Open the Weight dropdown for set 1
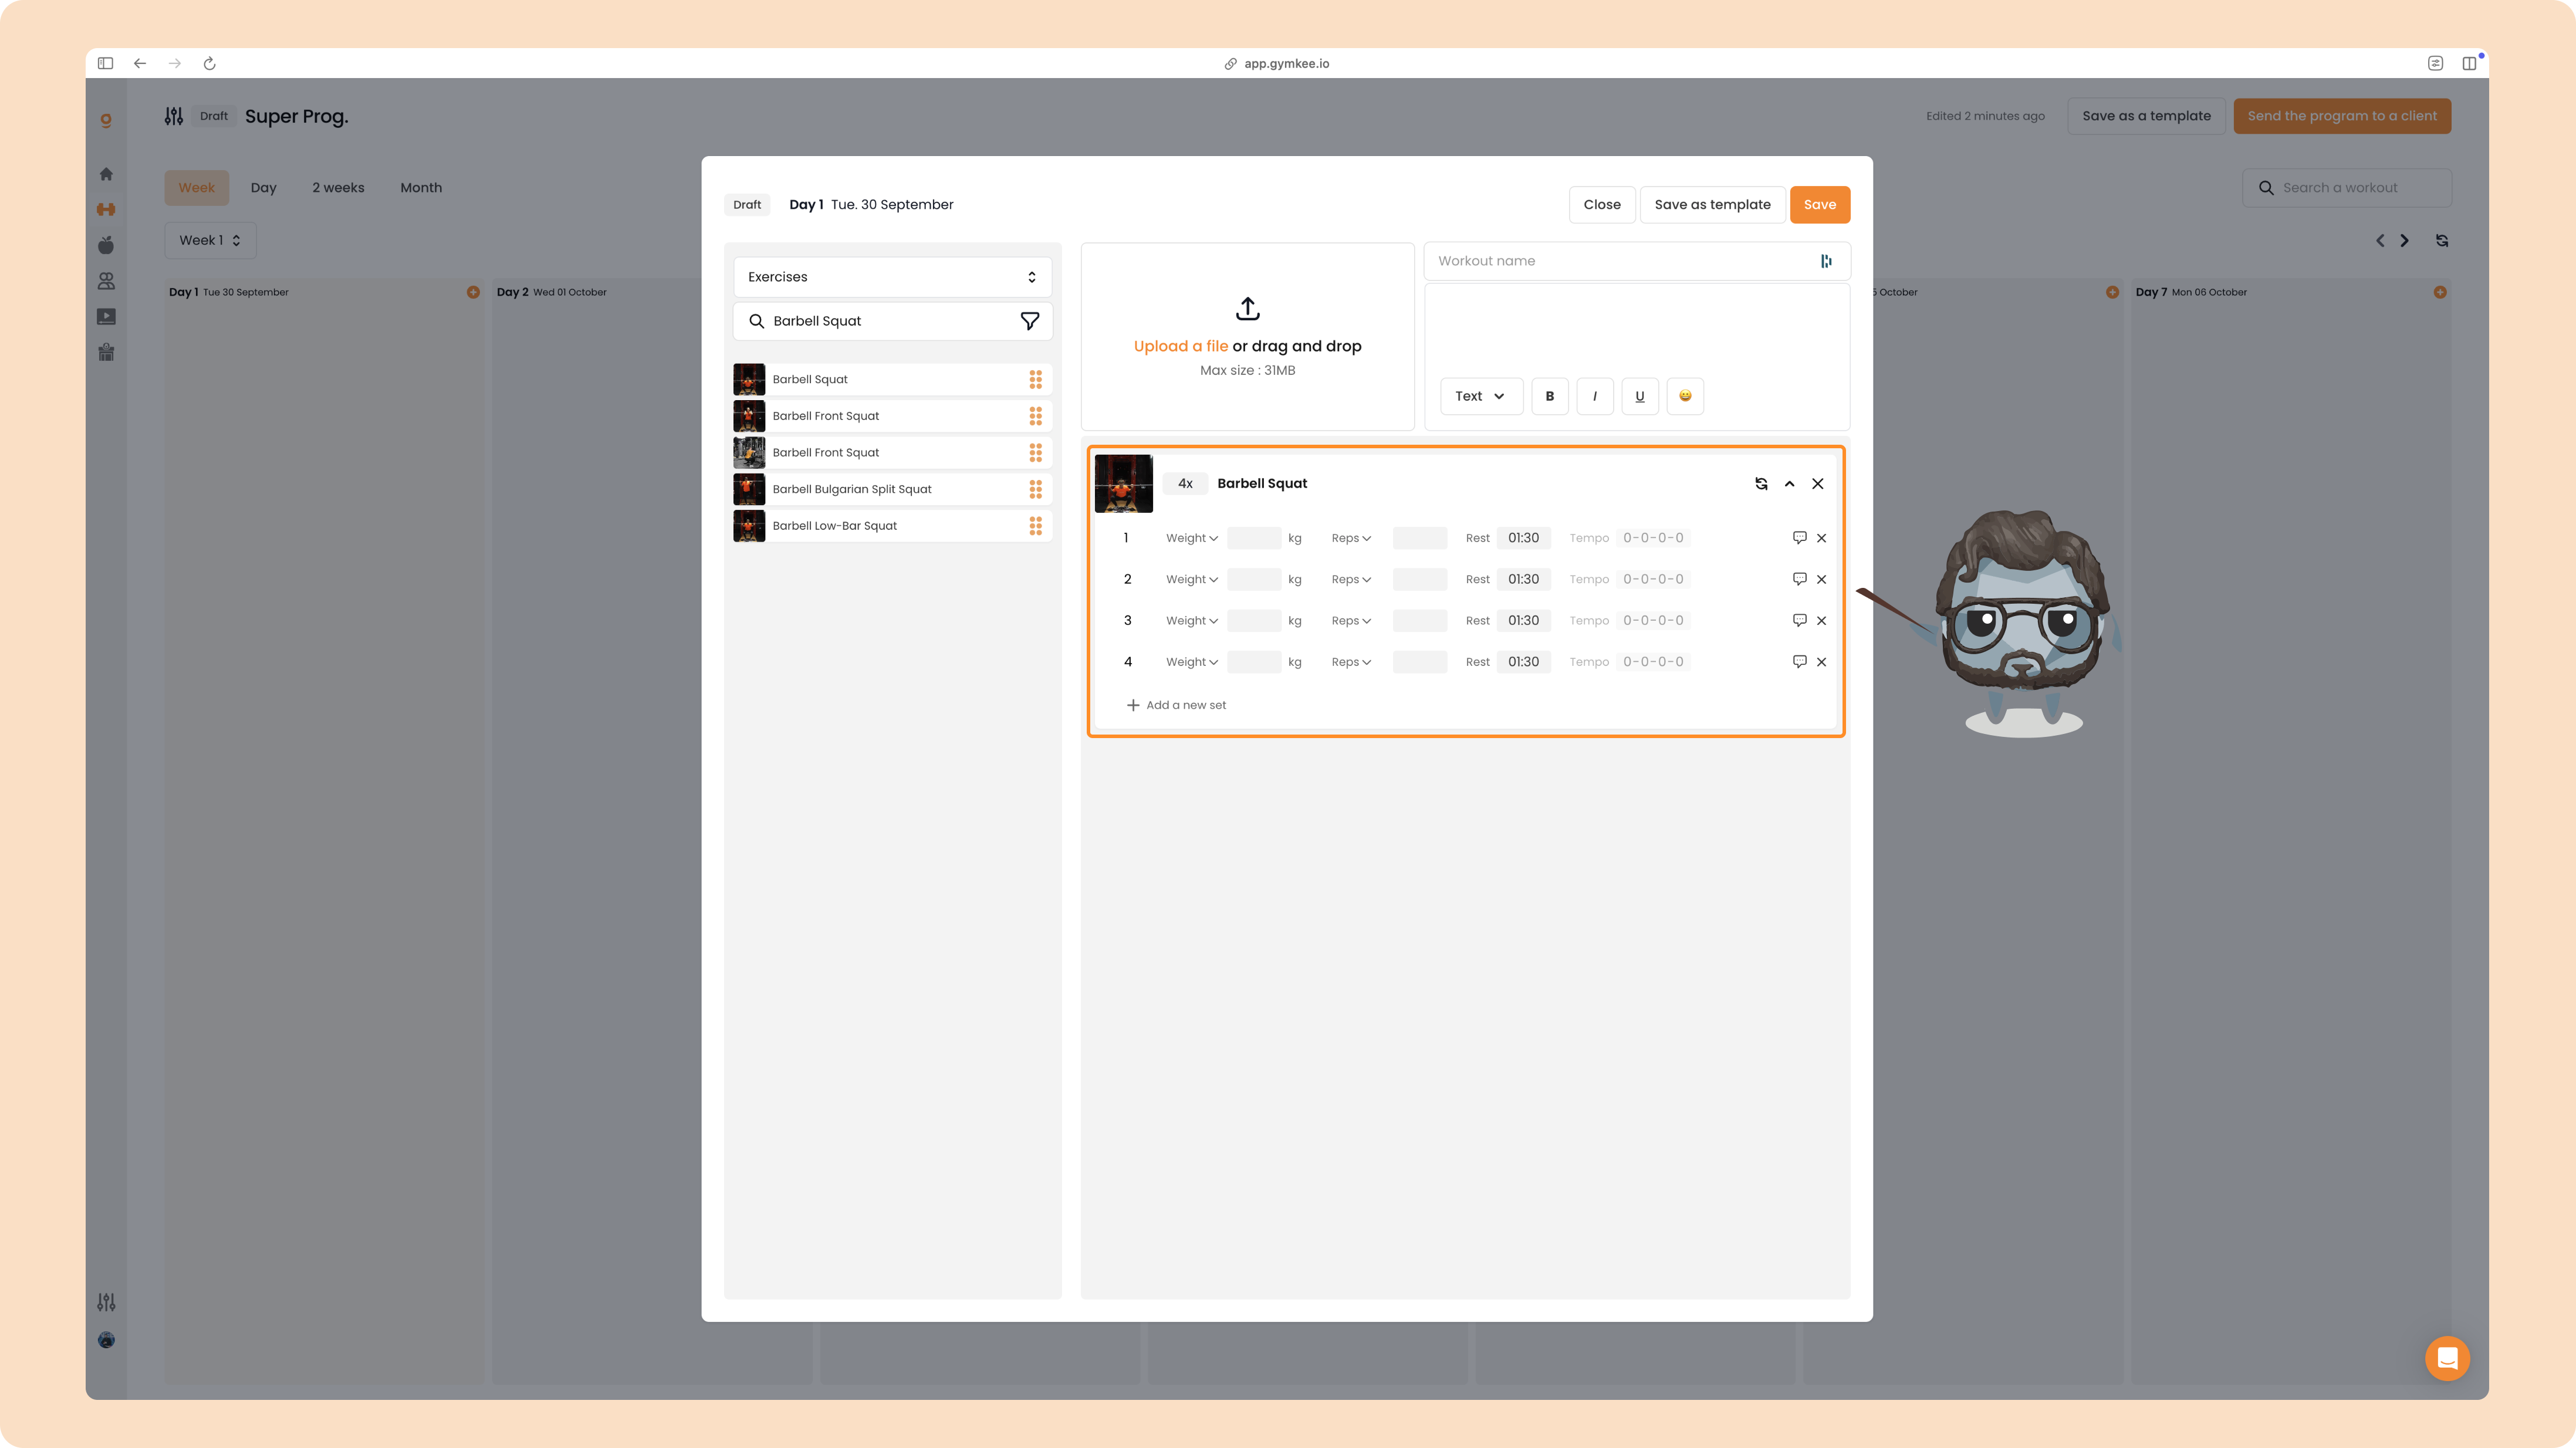This screenshot has height=1448, width=2576. pyautogui.click(x=1191, y=538)
